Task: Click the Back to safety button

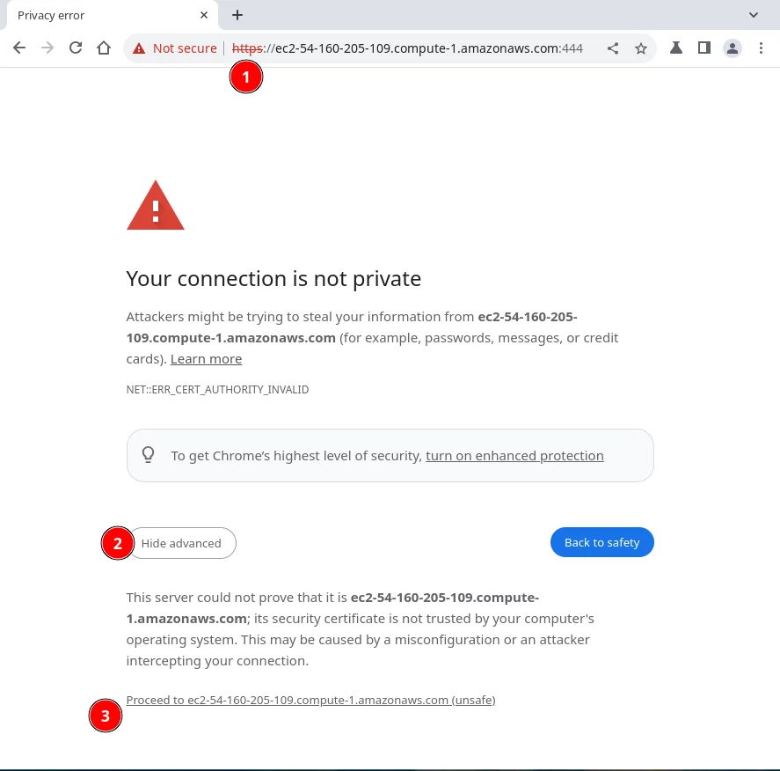Action: [601, 542]
